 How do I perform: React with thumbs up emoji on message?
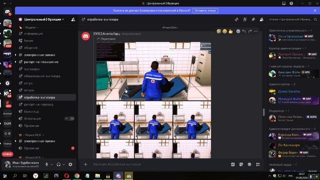[230, 31]
